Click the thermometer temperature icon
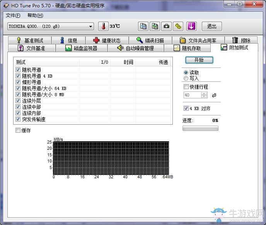266x225 pixels. click(103, 26)
